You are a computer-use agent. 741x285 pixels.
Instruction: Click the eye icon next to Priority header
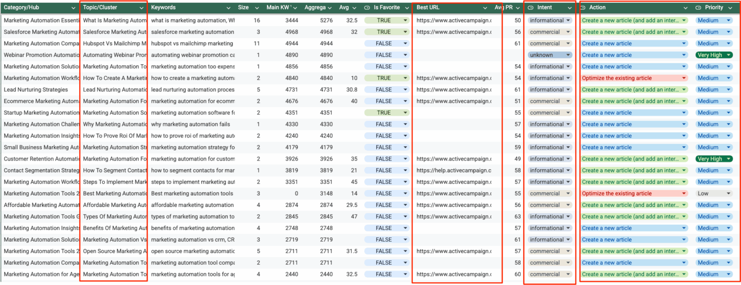[699, 7]
